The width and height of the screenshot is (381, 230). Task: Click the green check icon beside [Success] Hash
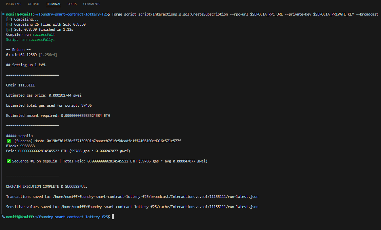[x=9, y=140]
